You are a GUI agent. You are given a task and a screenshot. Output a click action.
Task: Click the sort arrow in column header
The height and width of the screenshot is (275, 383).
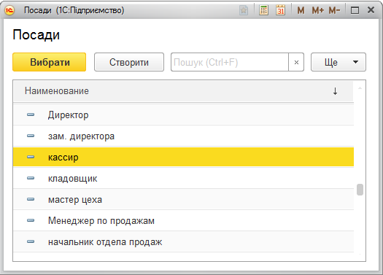point(335,91)
